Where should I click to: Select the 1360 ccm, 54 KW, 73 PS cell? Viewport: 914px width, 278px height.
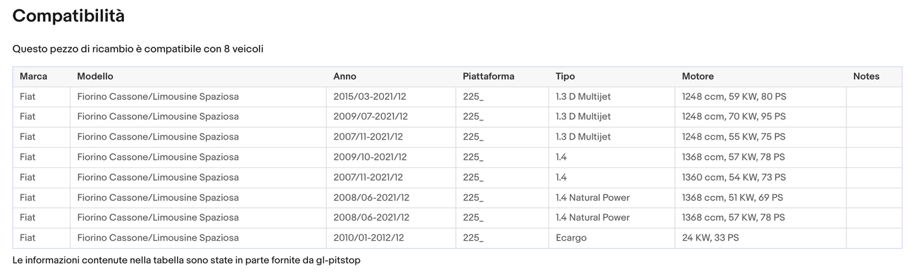tap(734, 178)
